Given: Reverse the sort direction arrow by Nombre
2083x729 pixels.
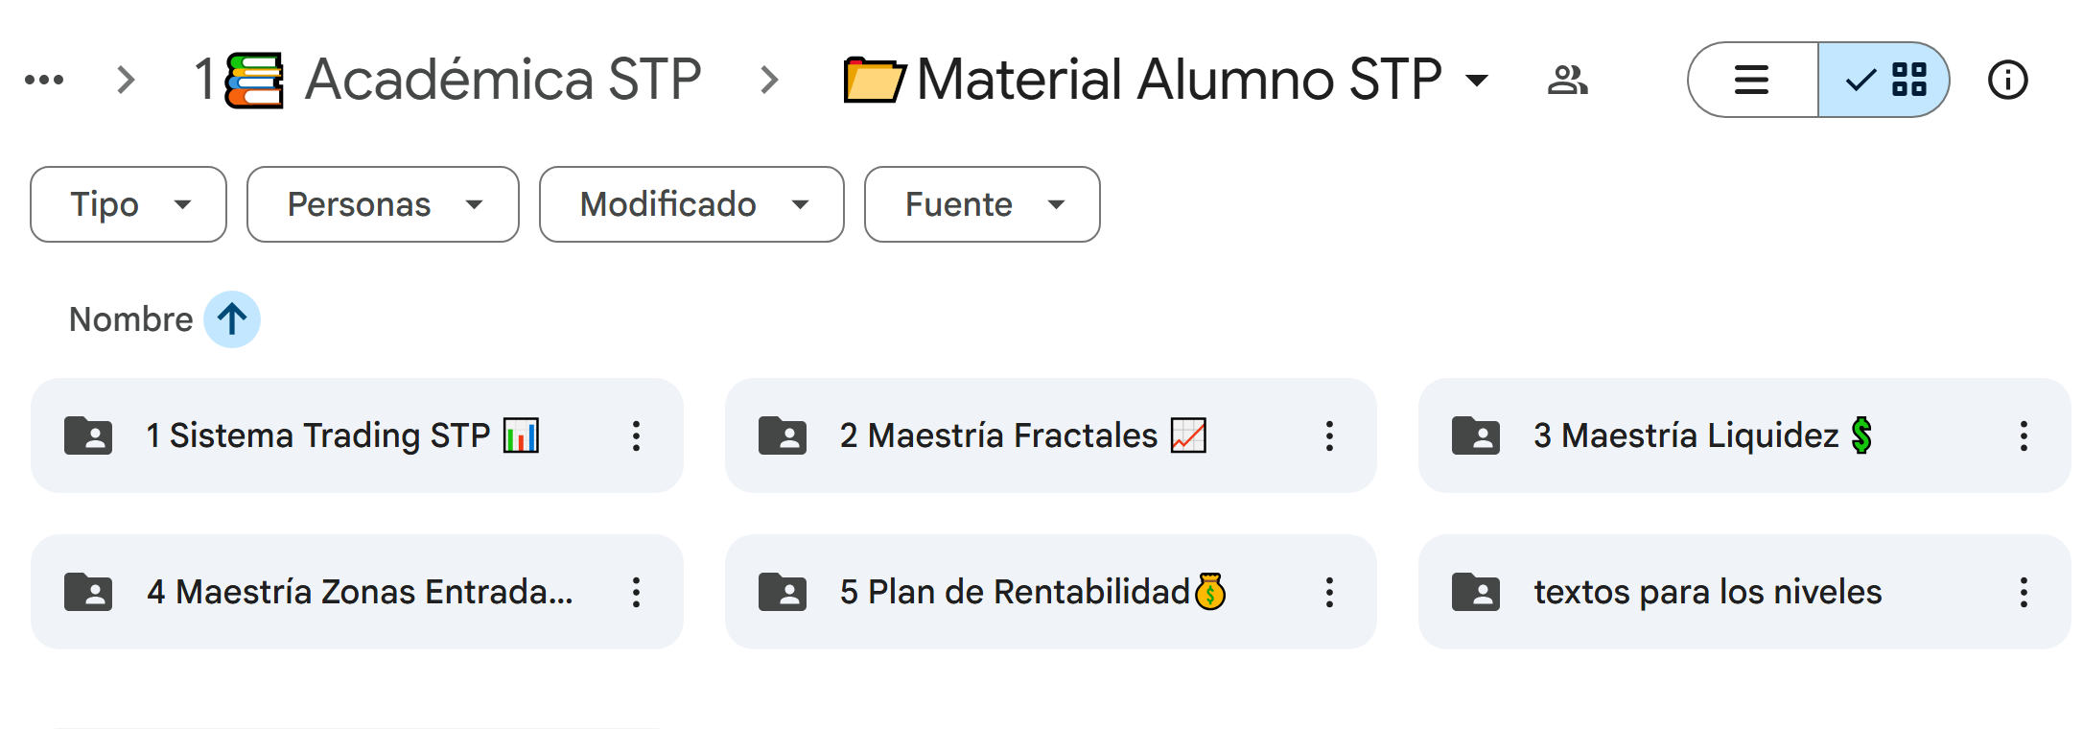Looking at the screenshot, I should click(x=232, y=319).
